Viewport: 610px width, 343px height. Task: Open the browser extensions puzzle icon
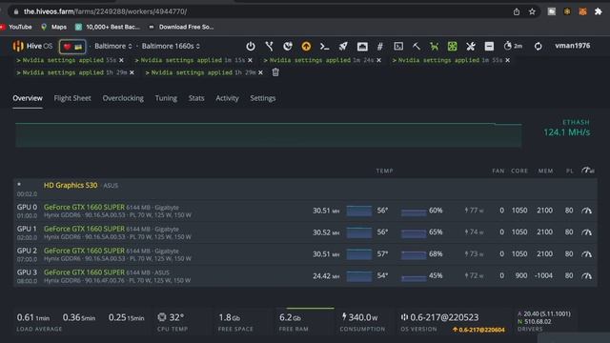[598, 11]
